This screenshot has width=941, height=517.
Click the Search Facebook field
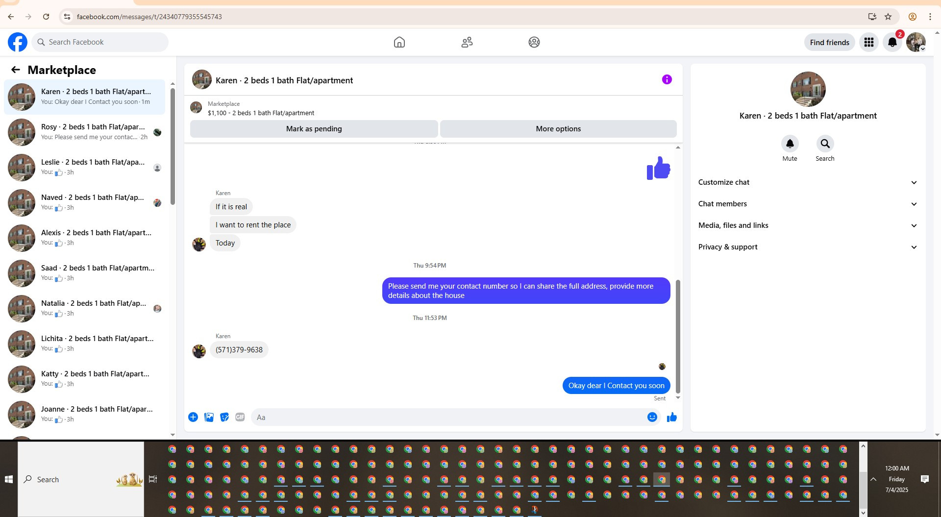tap(100, 42)
